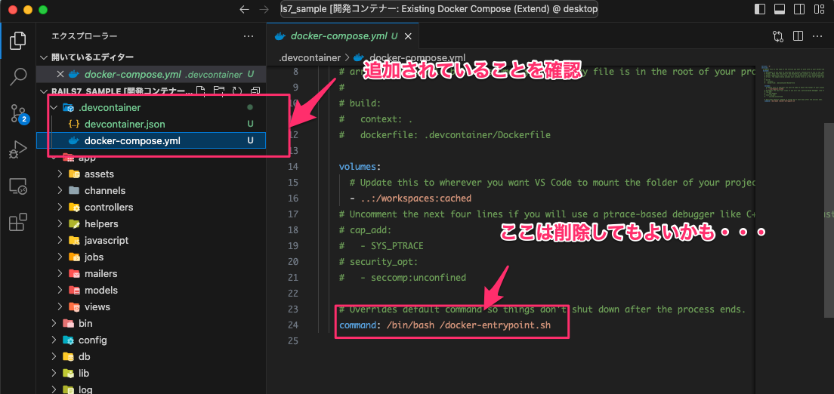Open the Search view in the activity bar
The image size is (834, 394).
17,76
